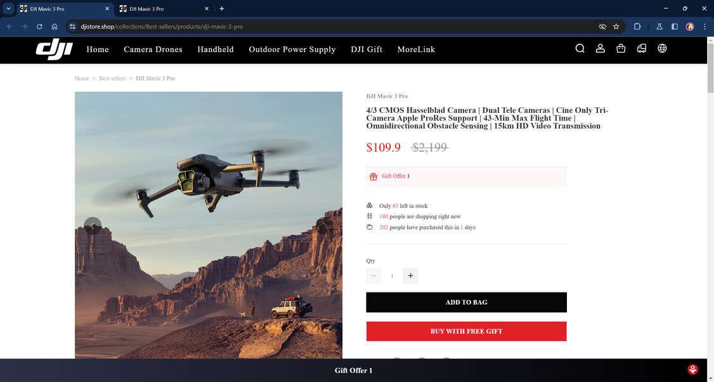This screenshot has width=714, height=382.
Task: Open the site search icon
Action: pos(580,48)
